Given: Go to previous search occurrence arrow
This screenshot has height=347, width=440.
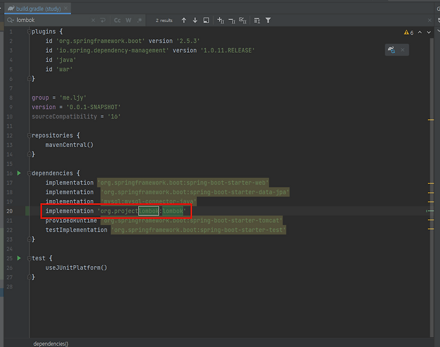Looking at the screenshot, I should coord(184,21).
